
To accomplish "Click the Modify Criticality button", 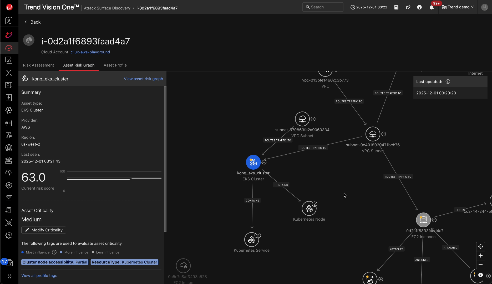I will click(x=43, y=230).
